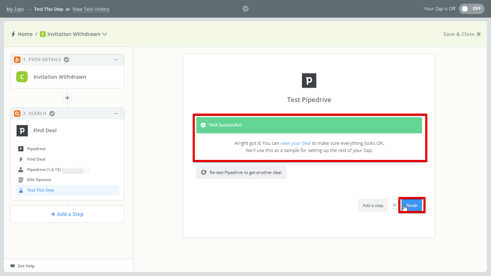Screen dimensions: 491x276
Task: Open Get Help
Action: click(x=26, y=266)
